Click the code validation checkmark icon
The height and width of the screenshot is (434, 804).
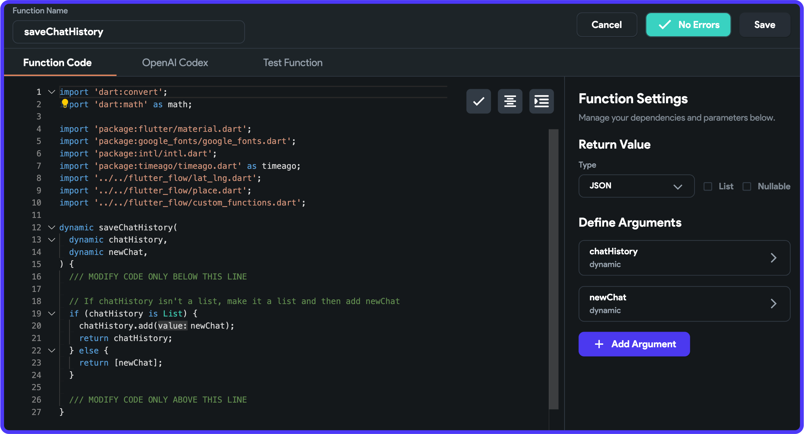point(478,101)
